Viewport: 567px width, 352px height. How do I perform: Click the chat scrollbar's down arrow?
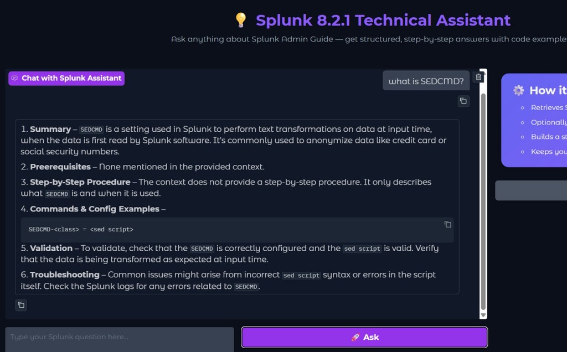click(x=483, y=315)
